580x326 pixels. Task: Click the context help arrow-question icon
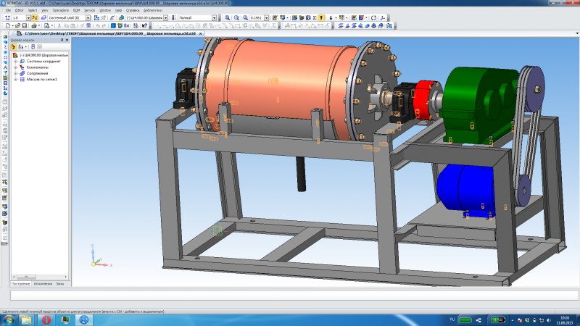[144, 25]
